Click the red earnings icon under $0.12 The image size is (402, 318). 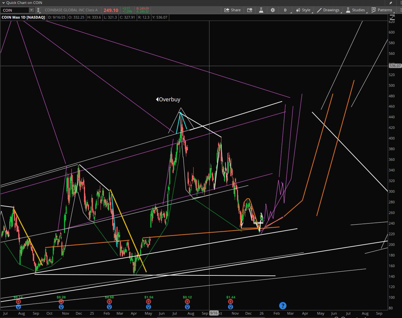point(187,302)
